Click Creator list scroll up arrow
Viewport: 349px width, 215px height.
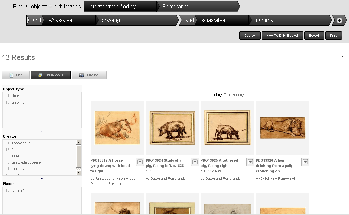click(x=78, y=142)
